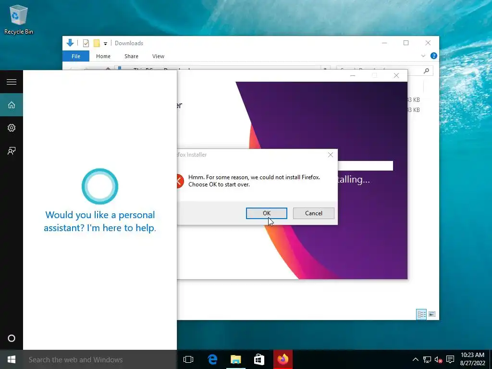492x369 pixels.
Task: Open File Explorer from the taskbar
Action: 235,359
